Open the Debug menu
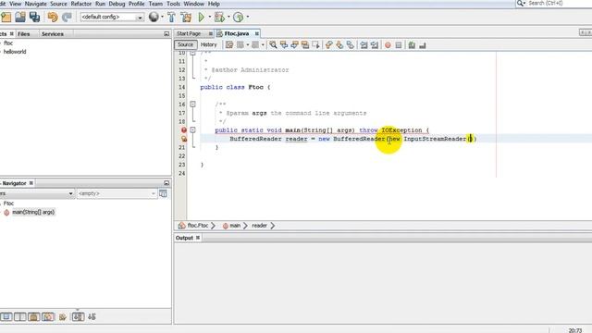The width and height of the screenshot is (592, 333). pos(117,4)
